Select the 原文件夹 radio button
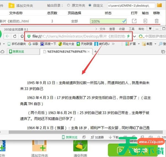166x157 pixels. coord(69,5)
